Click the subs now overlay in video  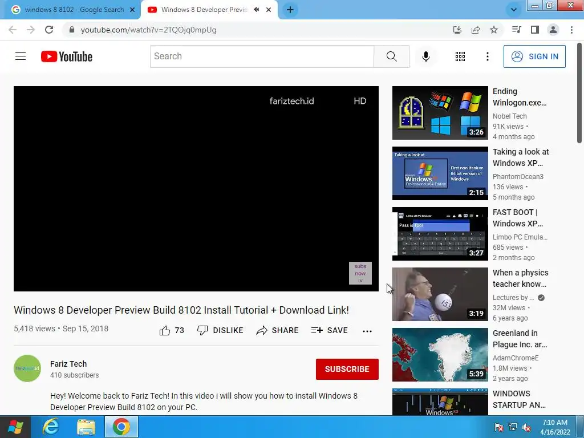[x=360, y=273]
